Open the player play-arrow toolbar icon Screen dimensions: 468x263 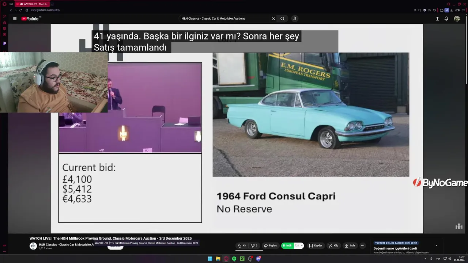tap(430, 10)
